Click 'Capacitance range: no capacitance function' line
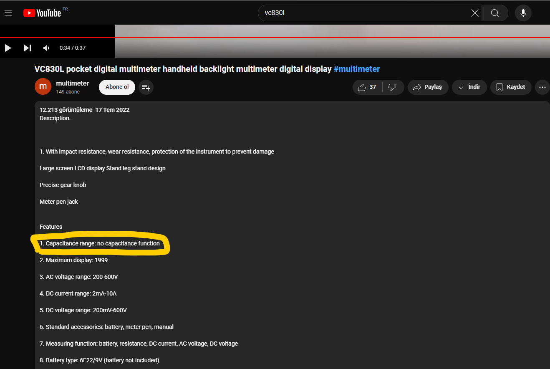 (x=100, y=243)
